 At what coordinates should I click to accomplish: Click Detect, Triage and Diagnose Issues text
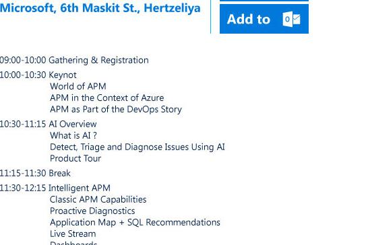click(137, 147)
